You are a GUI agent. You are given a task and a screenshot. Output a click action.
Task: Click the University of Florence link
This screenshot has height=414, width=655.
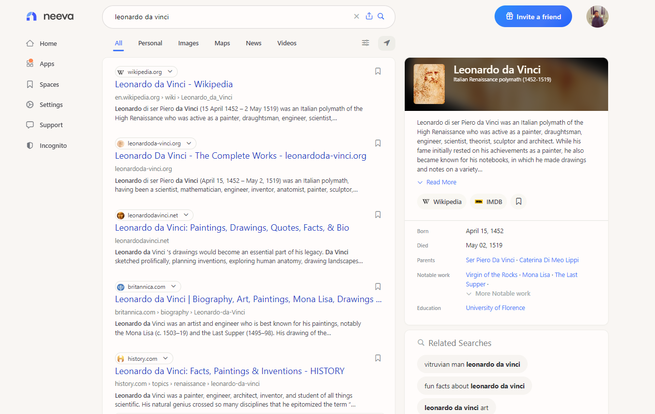tap(496, 308)
